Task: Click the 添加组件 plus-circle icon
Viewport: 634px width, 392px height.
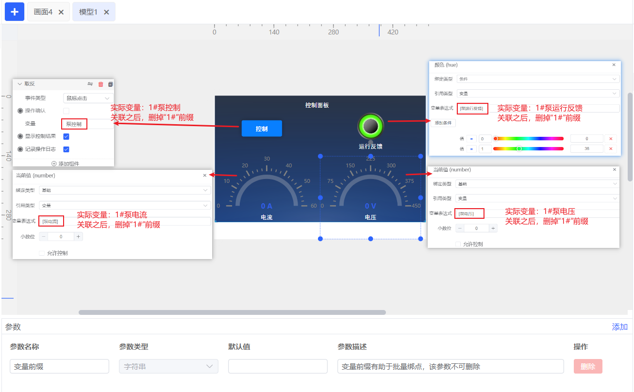Action: pyautogui.click(x=54, y=163)
